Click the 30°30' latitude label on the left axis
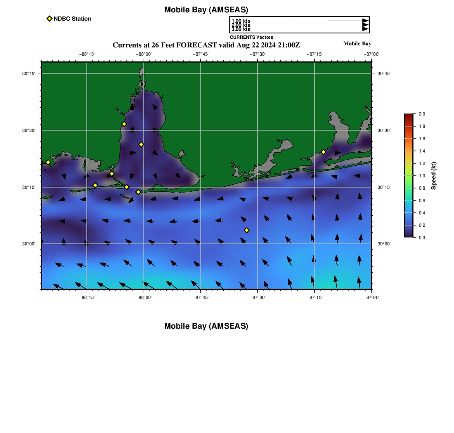Viewport: 454px width, 433px height. tap(28, 130)
